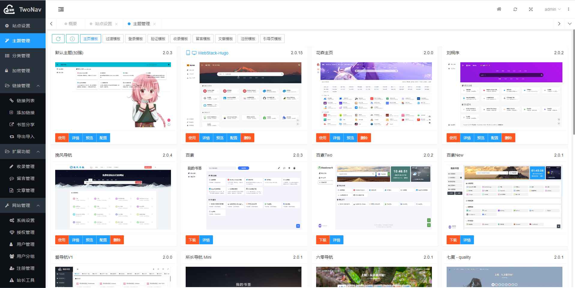Select 书签分享 in the sidebar
Screen dimensions: 575x288
click(25, 124)
